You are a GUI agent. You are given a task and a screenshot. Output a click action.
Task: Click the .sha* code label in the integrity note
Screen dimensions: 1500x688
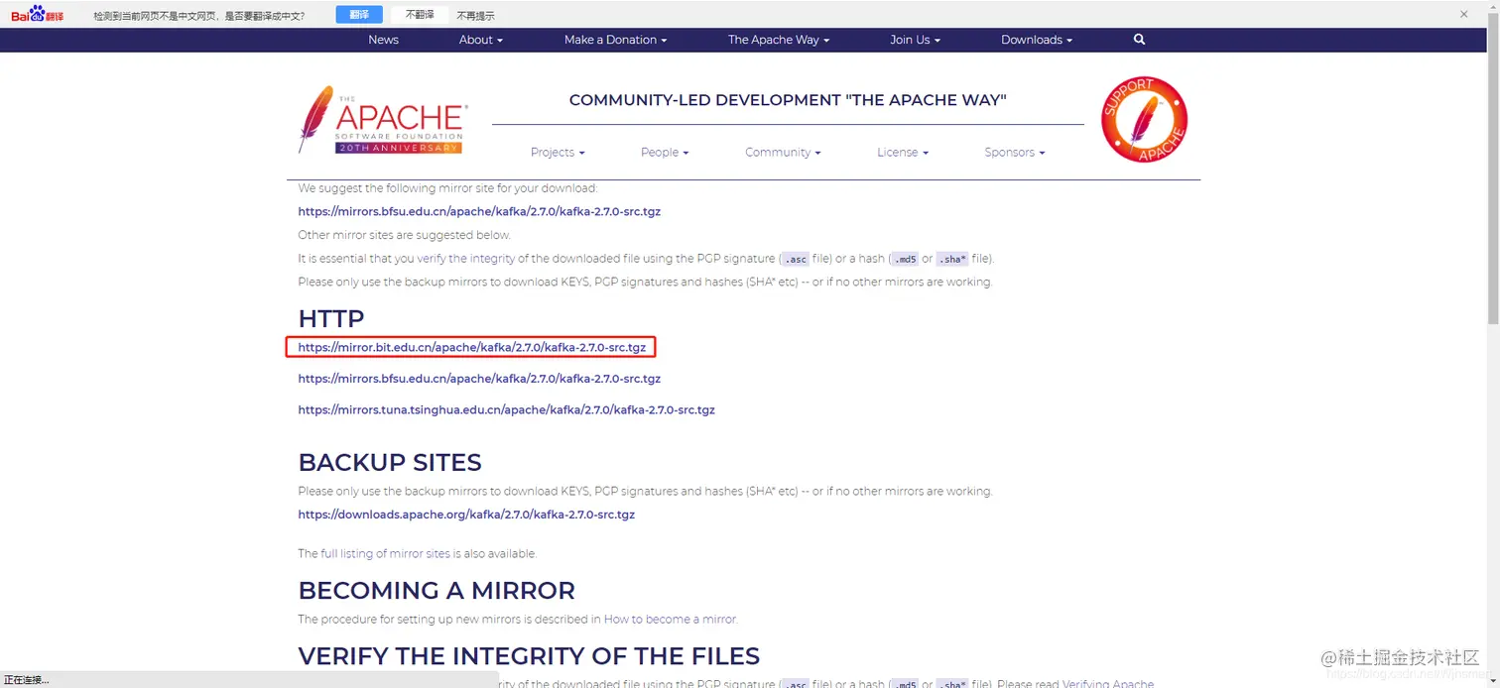(951, 259)
